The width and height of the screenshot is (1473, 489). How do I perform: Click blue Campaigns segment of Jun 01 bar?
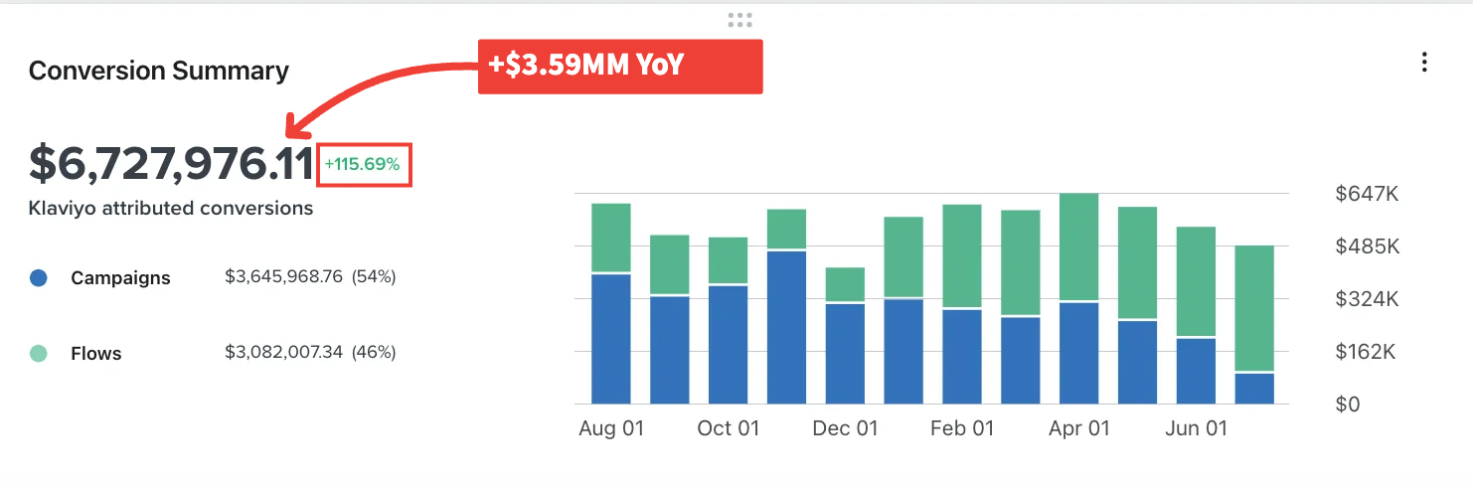[x=1196, y=372]
